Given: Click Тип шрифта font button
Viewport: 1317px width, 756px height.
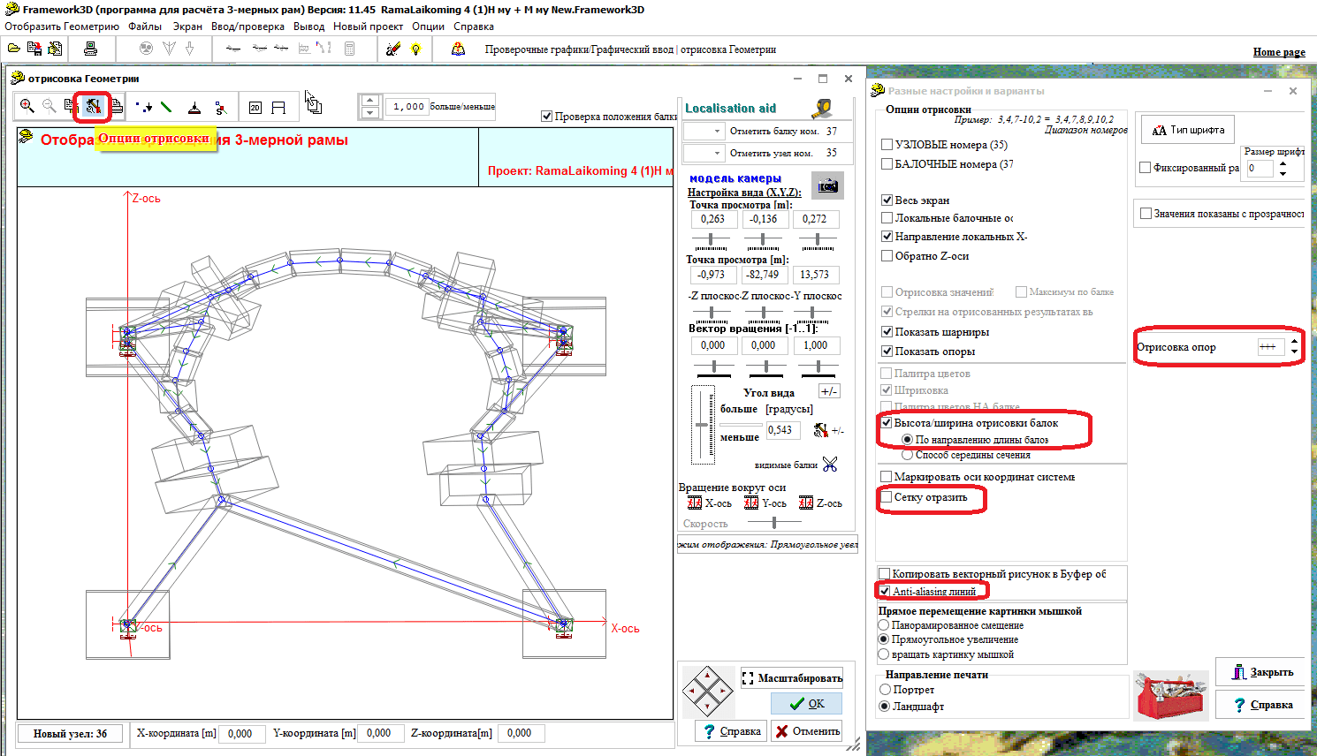Looking at the screenshot, I should coord(1188,130).
